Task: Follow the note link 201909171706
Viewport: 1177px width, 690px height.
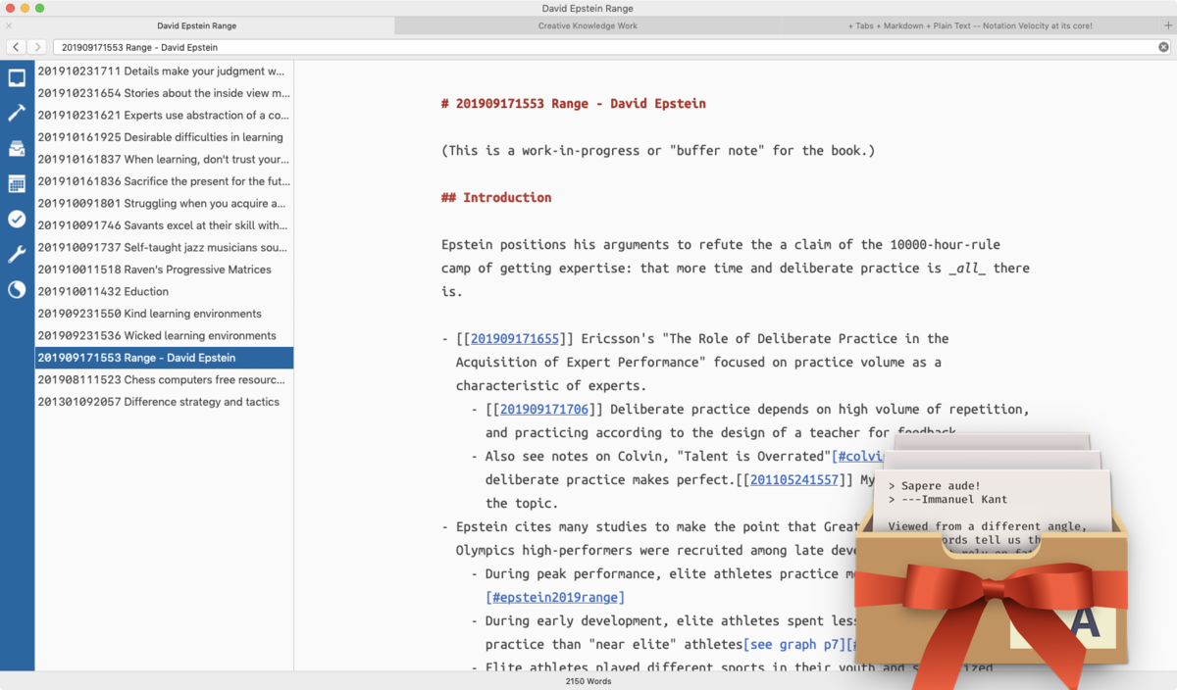Action: click(544, 410)
